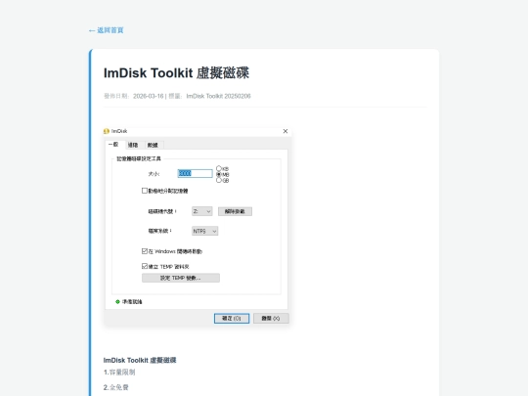Click list item 1 below the subheading
This screenshot has height=396, width=528.
(119, 373)
